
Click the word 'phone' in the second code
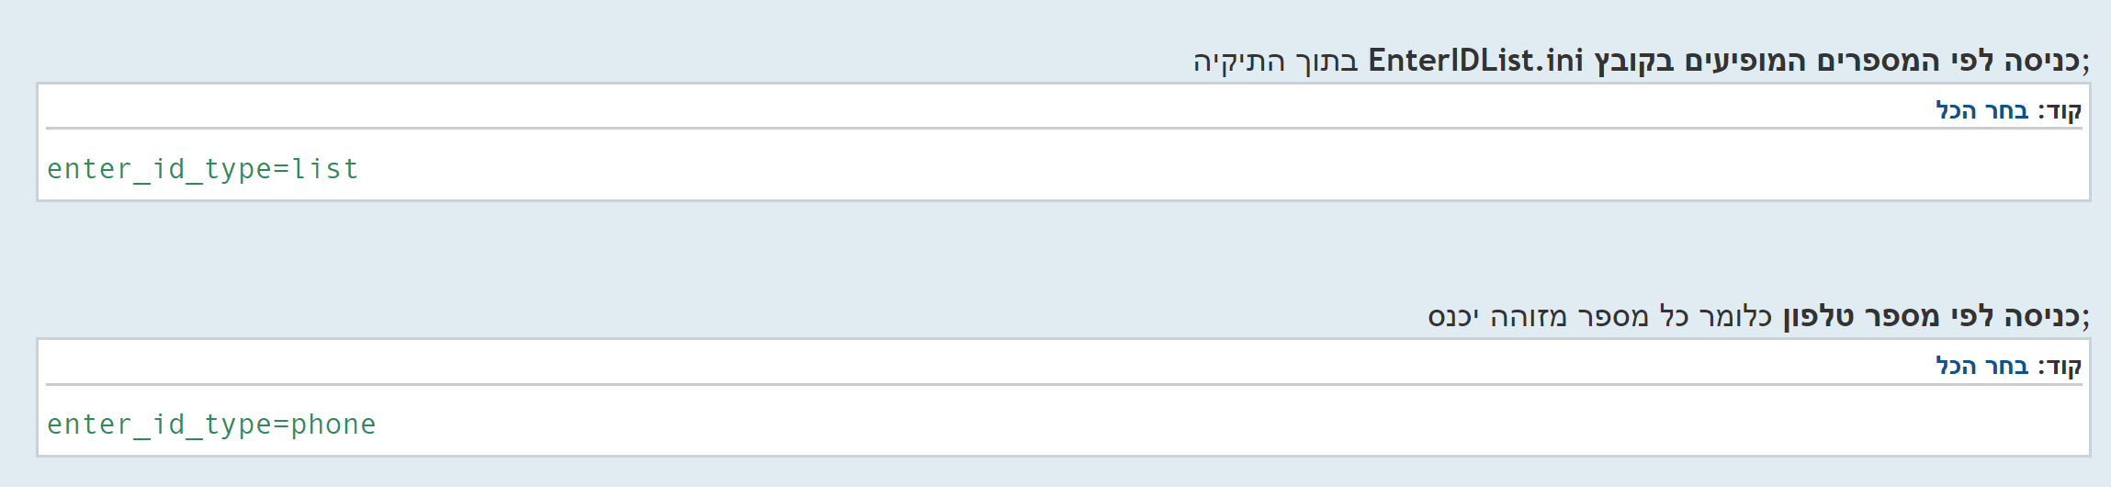(333, 425)
